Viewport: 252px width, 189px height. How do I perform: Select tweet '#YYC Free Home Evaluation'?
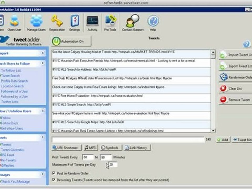[x=131, y=98]
